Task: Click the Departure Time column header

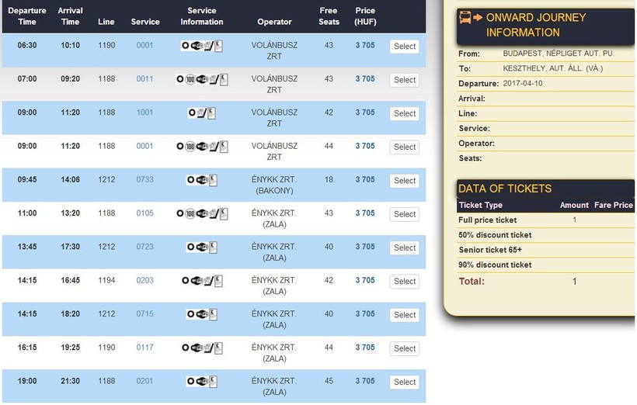Action: 27,16
